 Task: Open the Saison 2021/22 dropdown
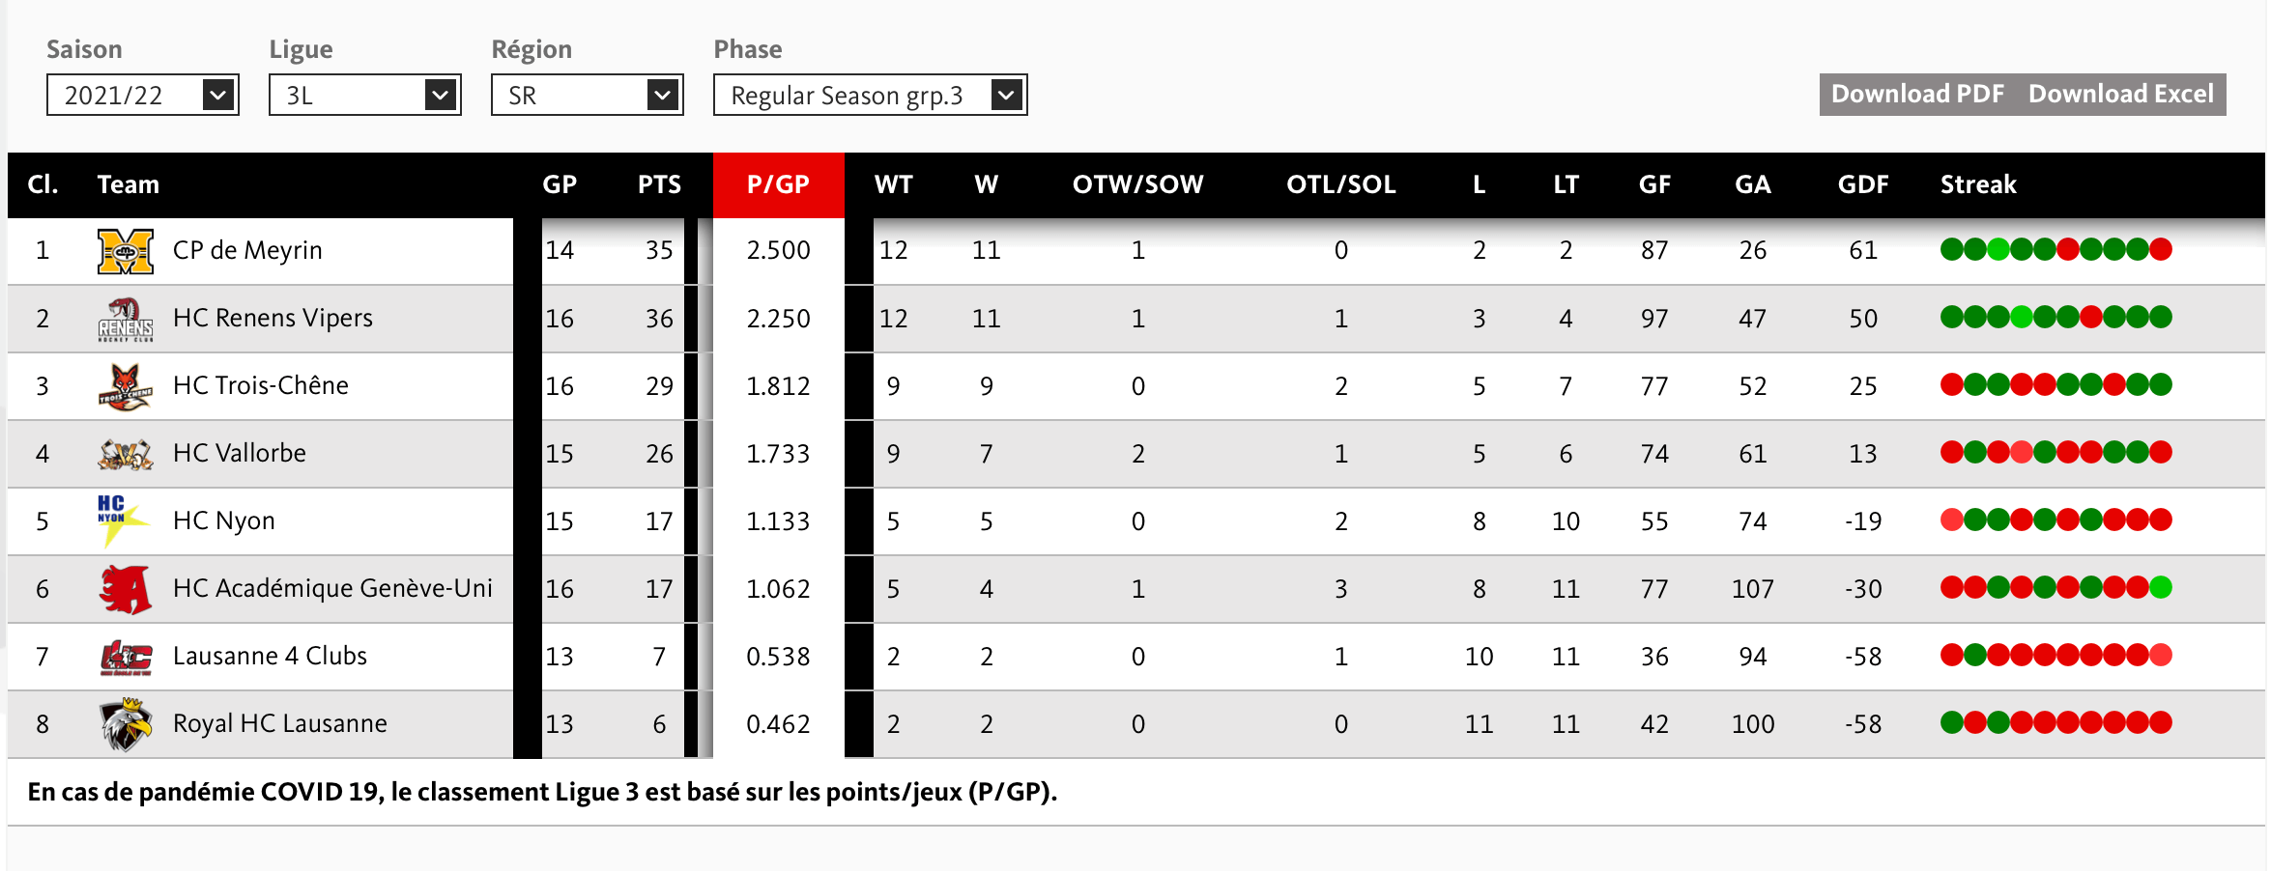coord(143,95)
